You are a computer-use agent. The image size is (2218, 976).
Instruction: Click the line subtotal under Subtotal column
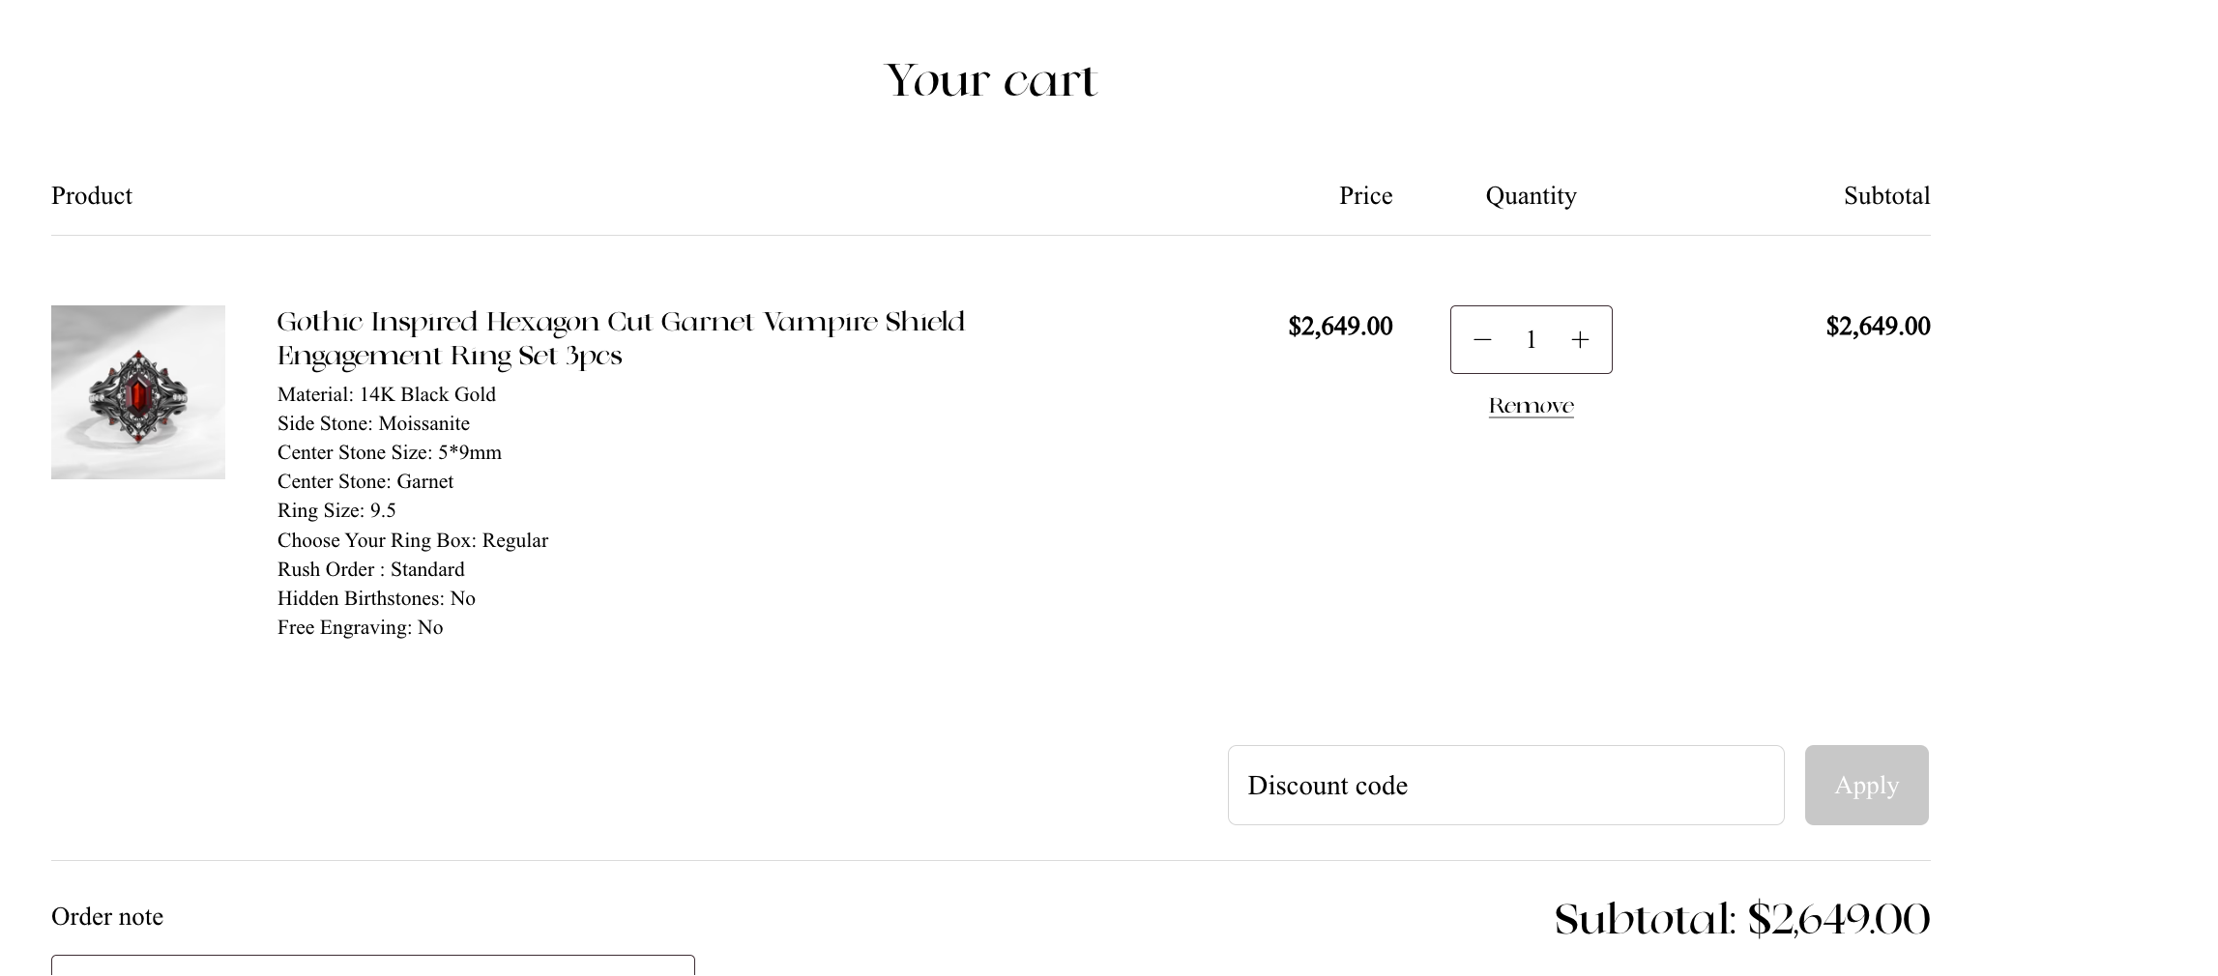pyautogui.click(x=1878, y=327)
